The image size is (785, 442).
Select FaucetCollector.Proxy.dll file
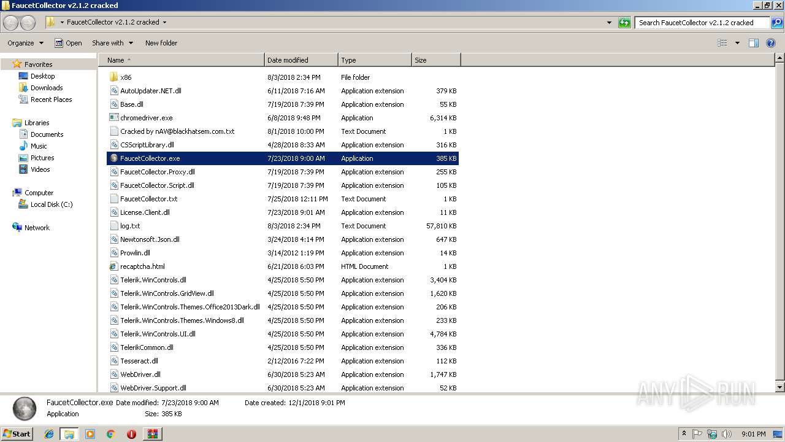pyautogui.click(x=283, y=172)
